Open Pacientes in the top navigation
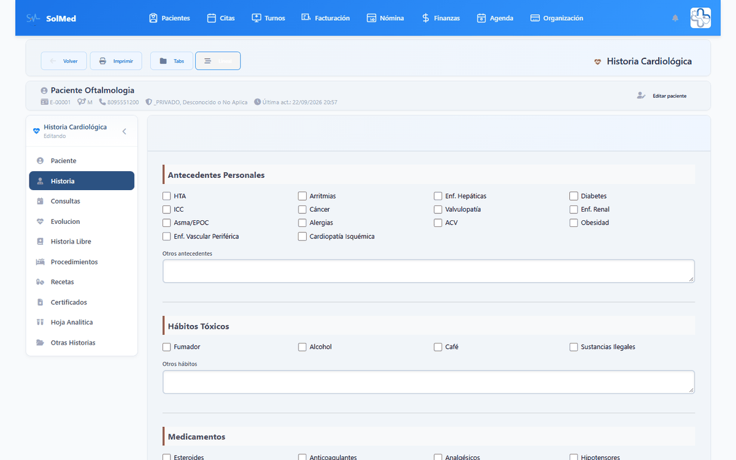This screenshot has width=736, height=460. (x=169, y=18)
